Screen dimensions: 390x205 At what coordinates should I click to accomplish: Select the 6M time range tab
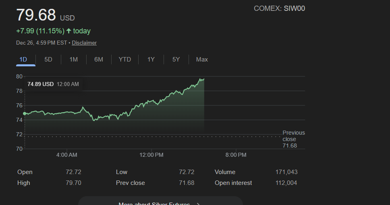coord(99,59)
